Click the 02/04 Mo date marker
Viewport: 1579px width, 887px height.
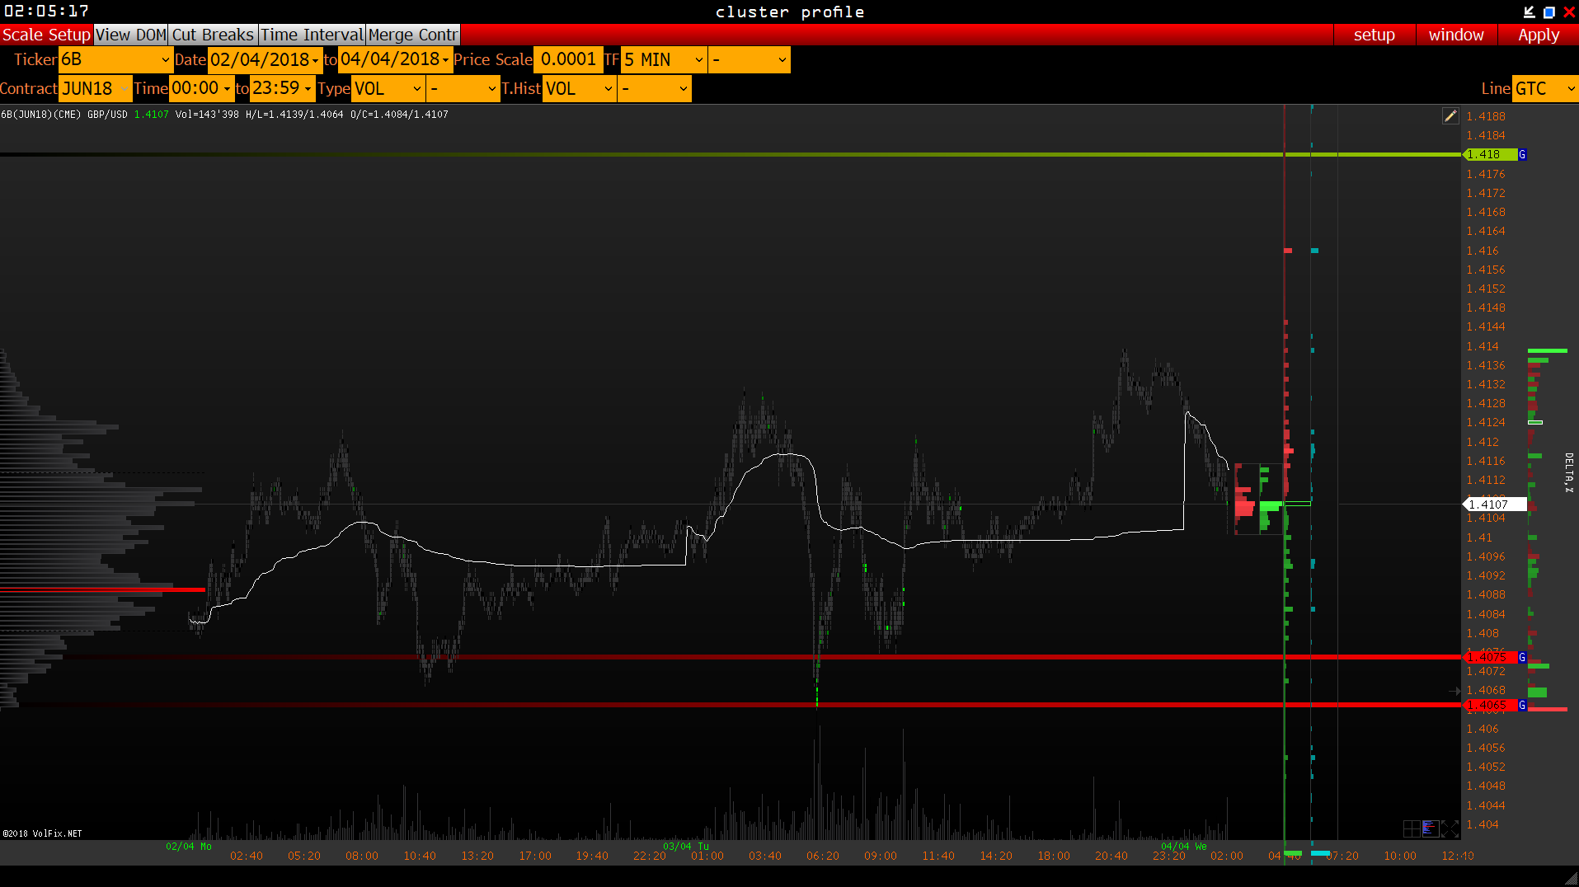coord(189,847)
